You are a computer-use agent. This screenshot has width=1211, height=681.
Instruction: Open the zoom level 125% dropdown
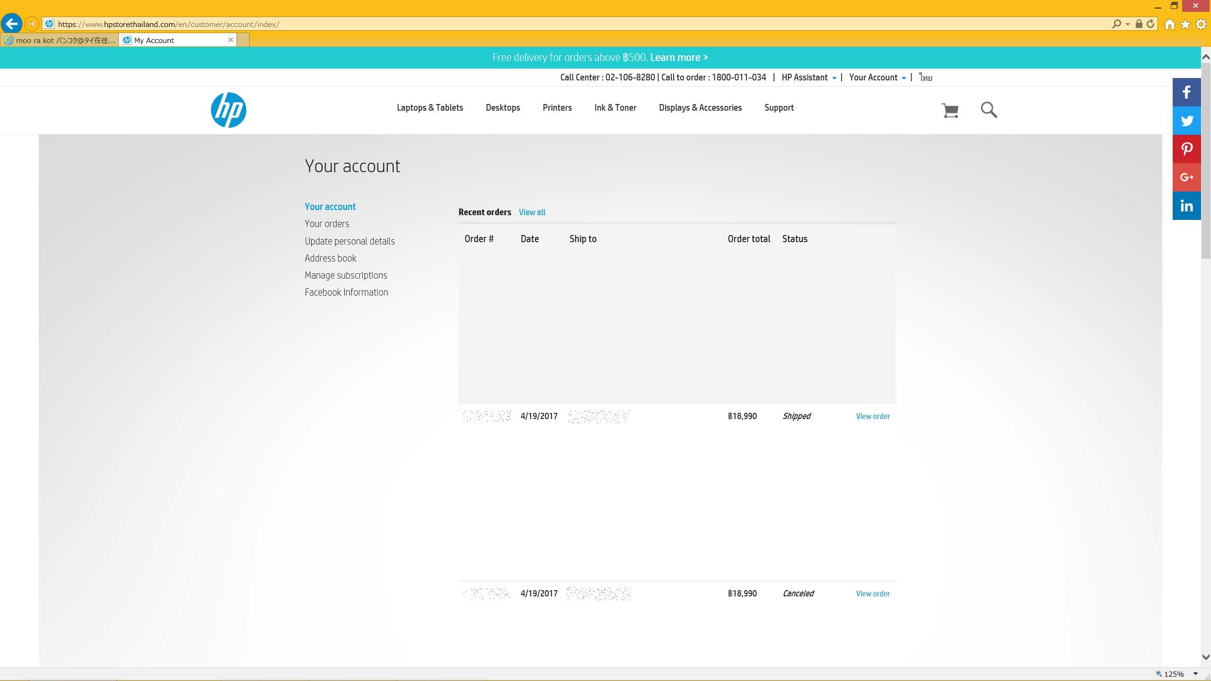pos(1195,674)
